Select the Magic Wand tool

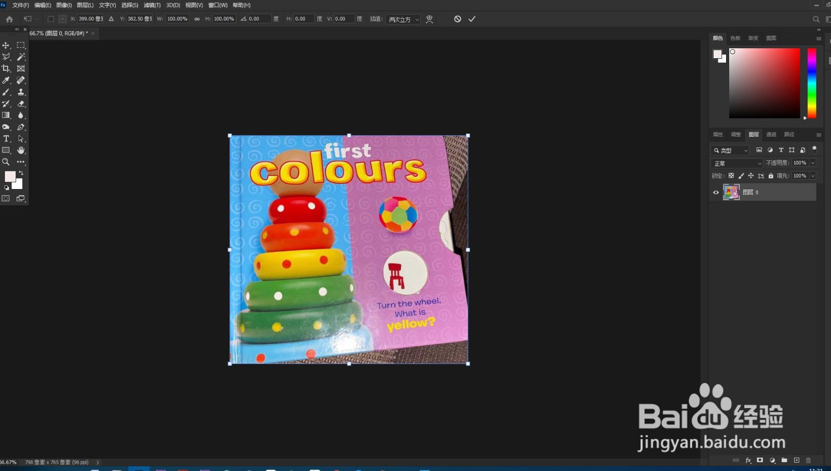[x=21, y=57]
